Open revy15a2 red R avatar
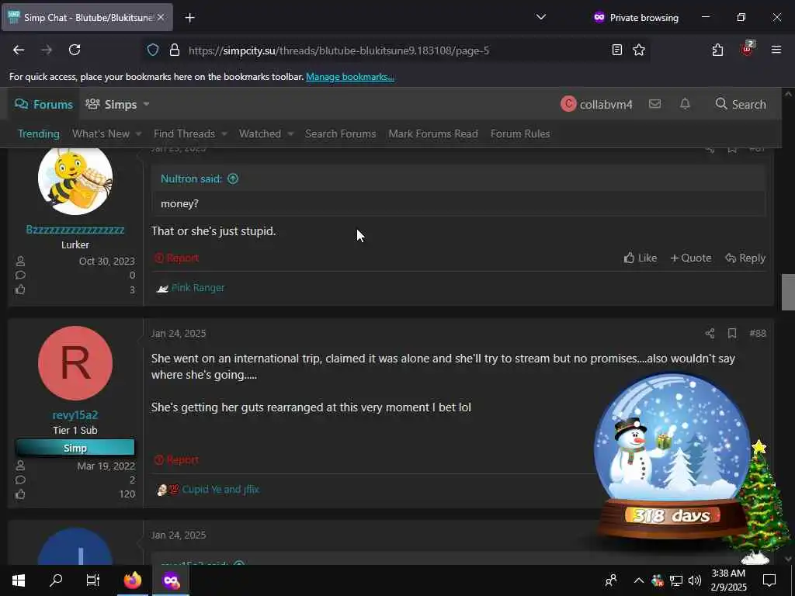The width and height of the screenshot is (795, 596). coord(75,363)
